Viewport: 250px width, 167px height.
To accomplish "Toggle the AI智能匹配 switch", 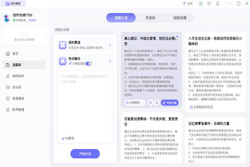I will click(x=88, y=64).
